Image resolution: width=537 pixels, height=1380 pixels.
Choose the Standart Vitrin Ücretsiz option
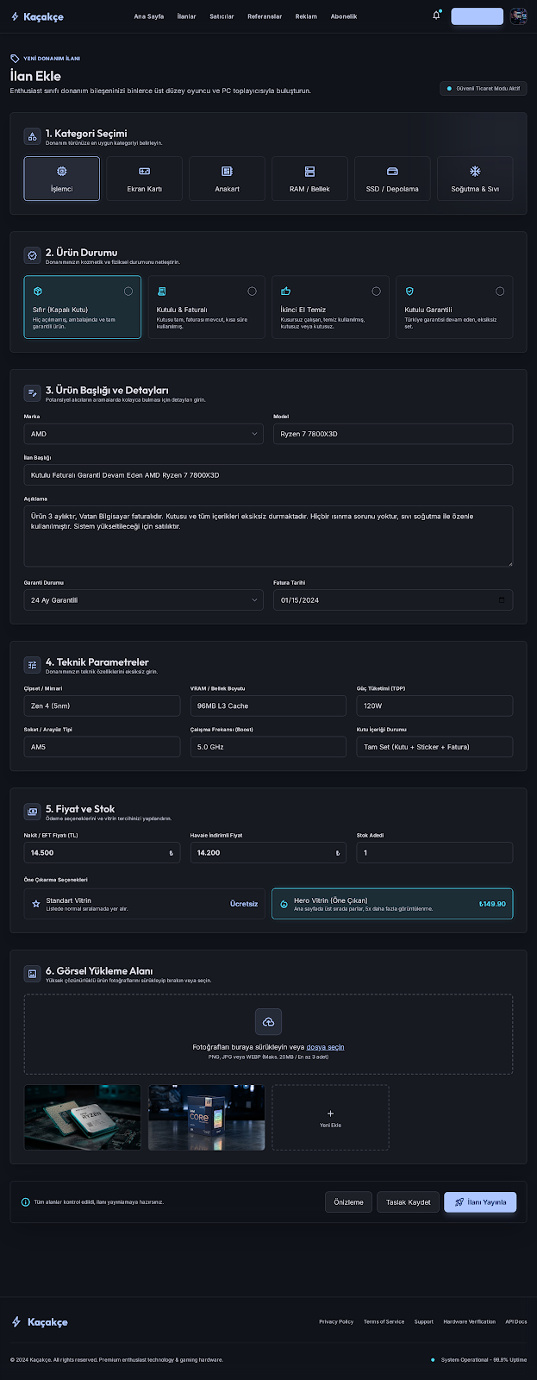[x=144, y=904]
